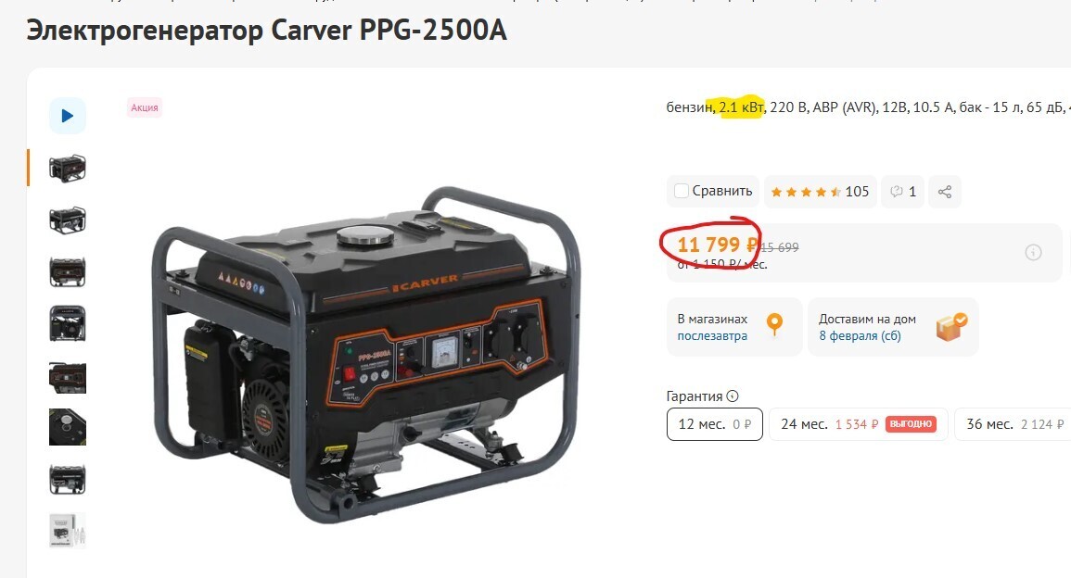Tick the Сравнить checkbox
The height and width of the screenshot is (578, 1071).
pos(681,191)
